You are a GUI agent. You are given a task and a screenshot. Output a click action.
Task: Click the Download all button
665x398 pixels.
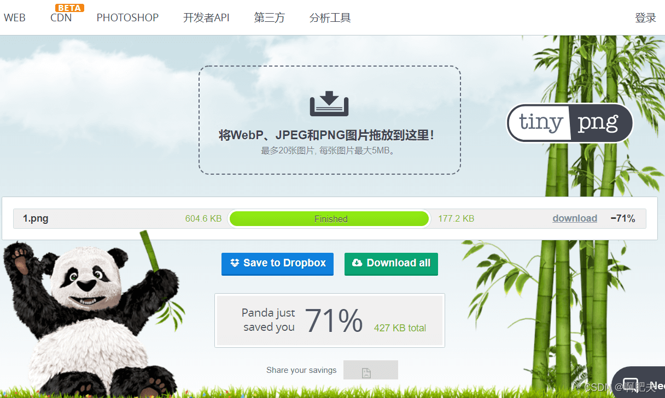[x=391, y=264]
